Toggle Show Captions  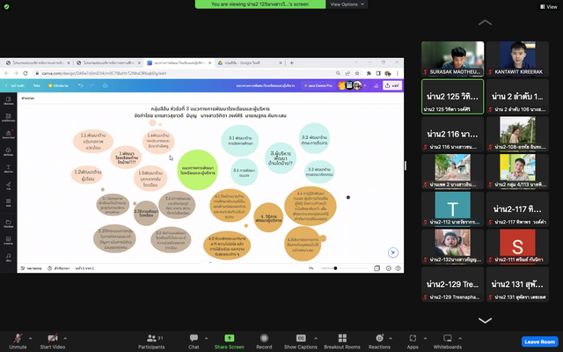point(301,341)
